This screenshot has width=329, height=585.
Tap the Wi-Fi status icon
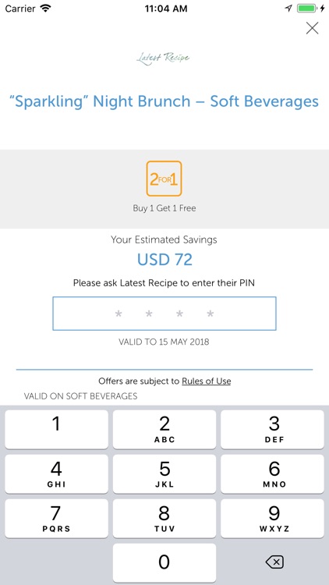click(x=46, y=9)
